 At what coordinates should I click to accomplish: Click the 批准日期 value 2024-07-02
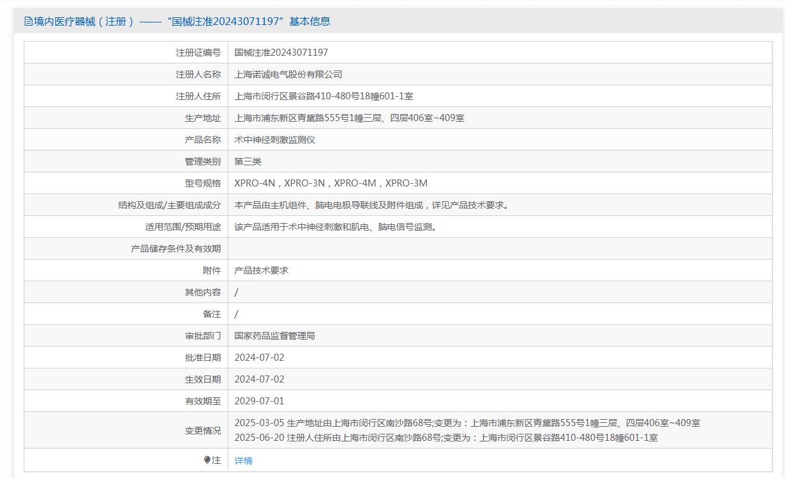click(x=259, y=358)
